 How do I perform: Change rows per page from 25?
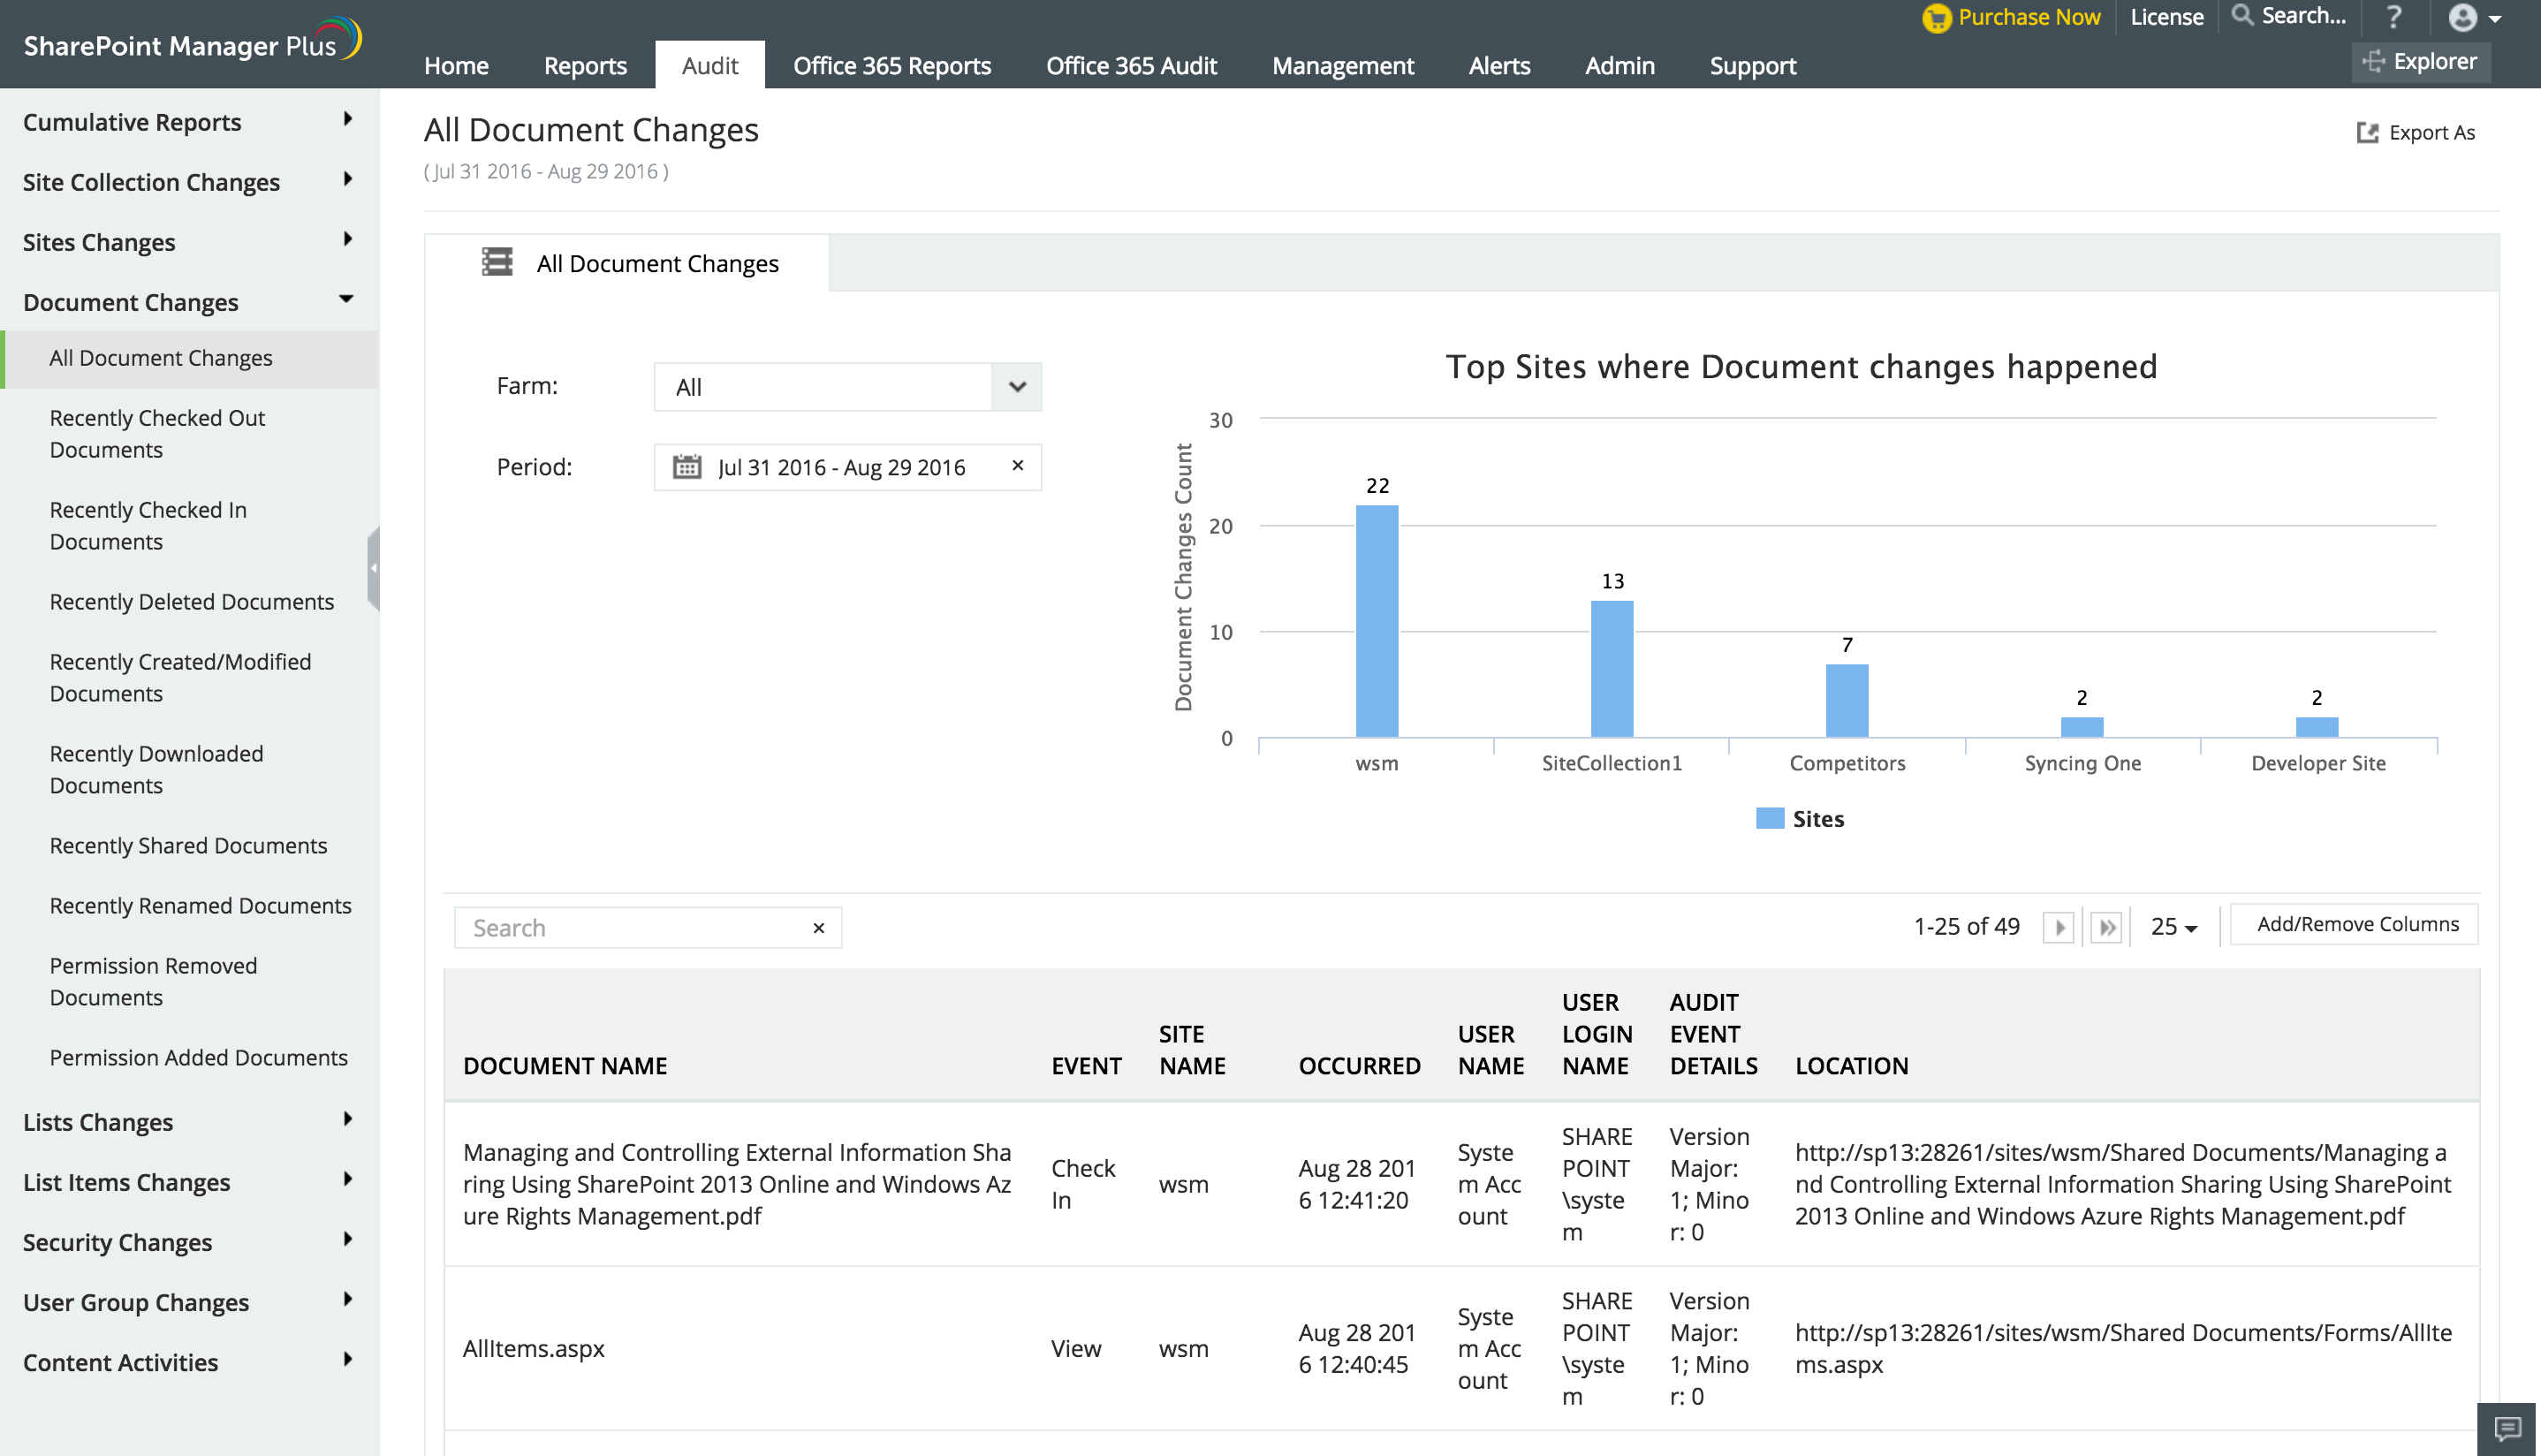click(x=2173, y=927)
